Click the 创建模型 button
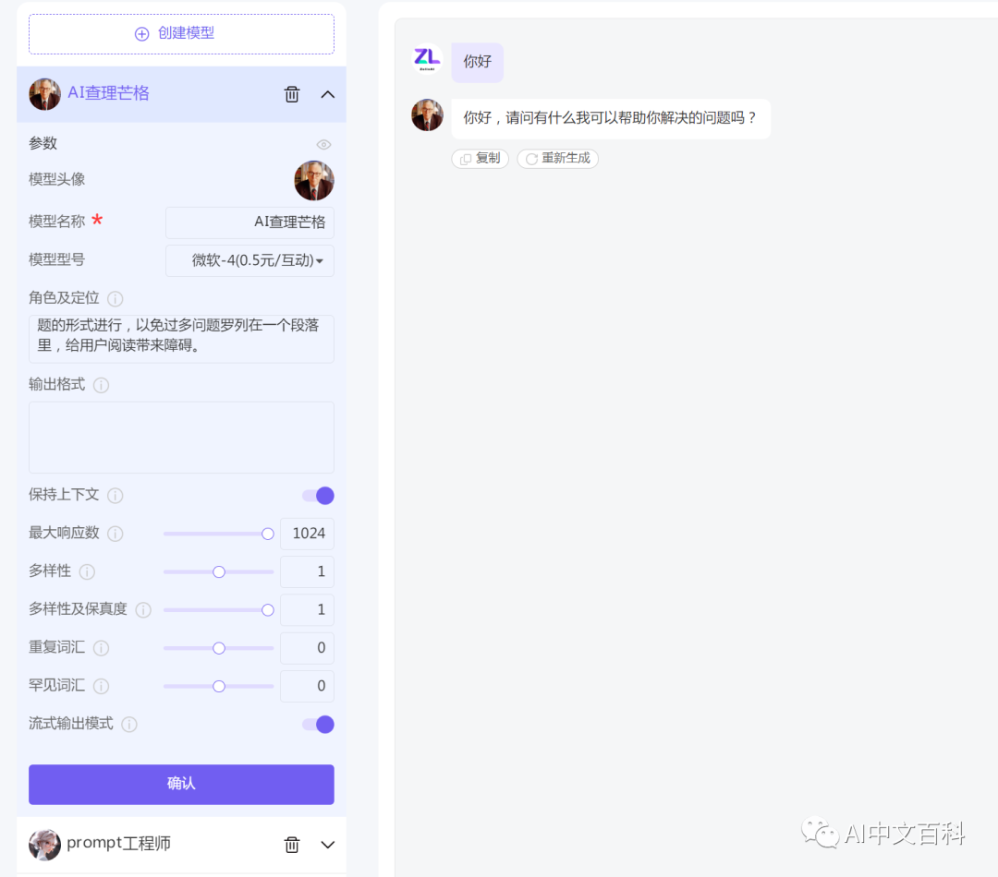 [x=181, y=33]
